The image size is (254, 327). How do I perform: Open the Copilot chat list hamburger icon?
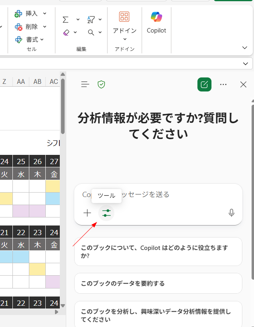pos(85,84)
